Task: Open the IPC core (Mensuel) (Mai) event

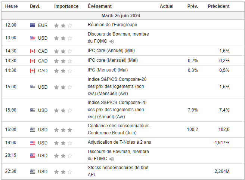Action: [112, 61]
